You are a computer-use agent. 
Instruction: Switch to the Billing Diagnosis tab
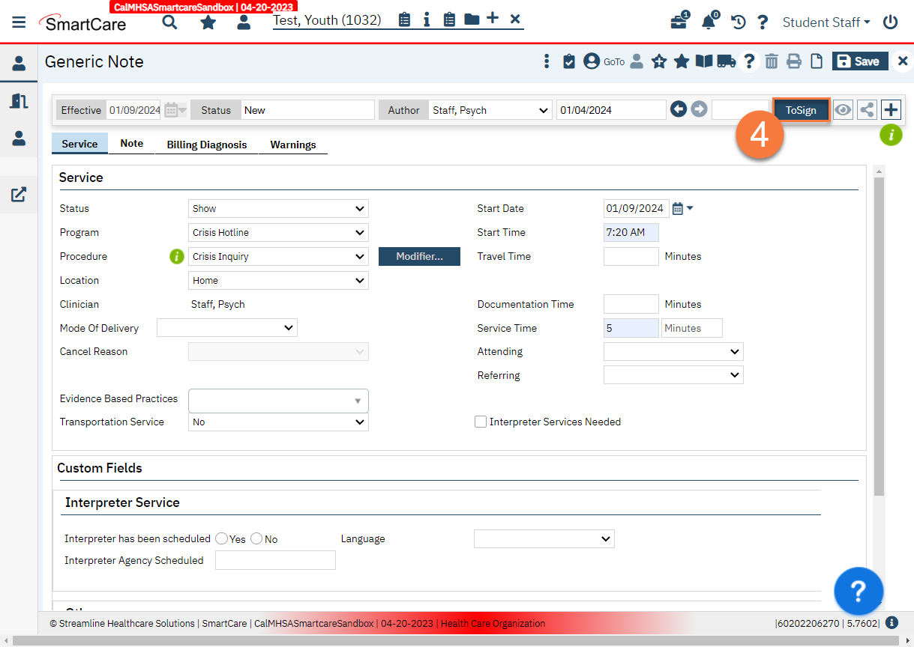coord(207,145)
